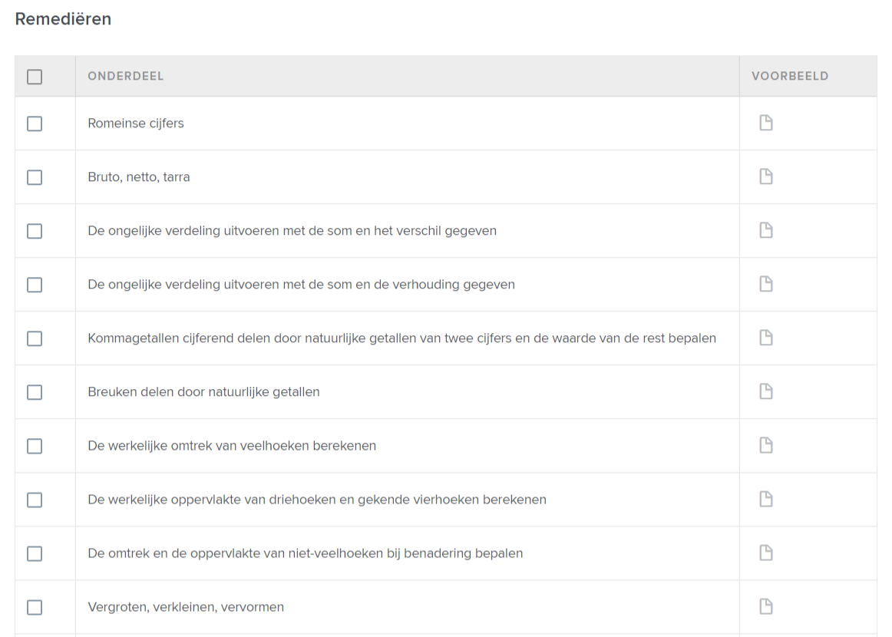This screenshot has height=637, width=892.
Task: Click row text ending 'som en het verschil gegeven'
Action: click(292, 231)
